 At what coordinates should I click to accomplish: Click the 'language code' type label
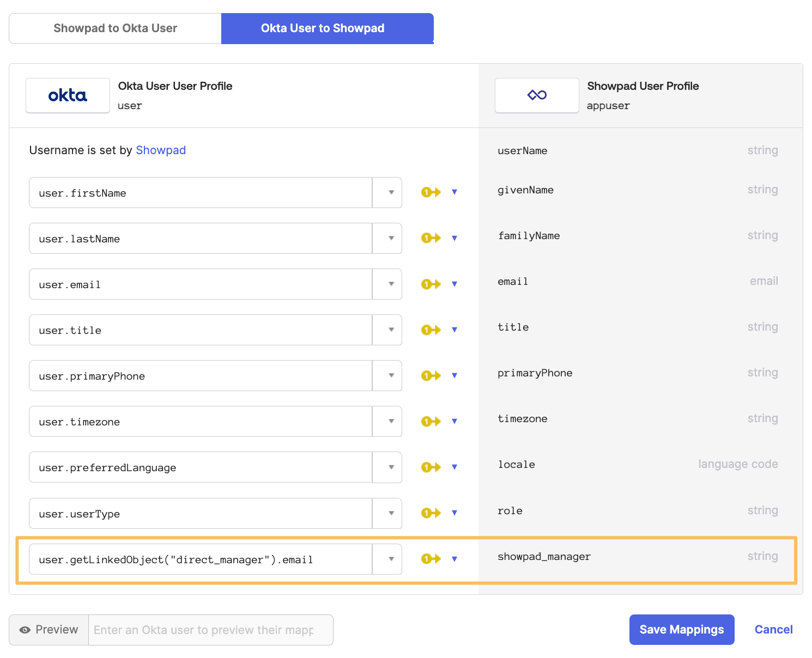point(738,464)
